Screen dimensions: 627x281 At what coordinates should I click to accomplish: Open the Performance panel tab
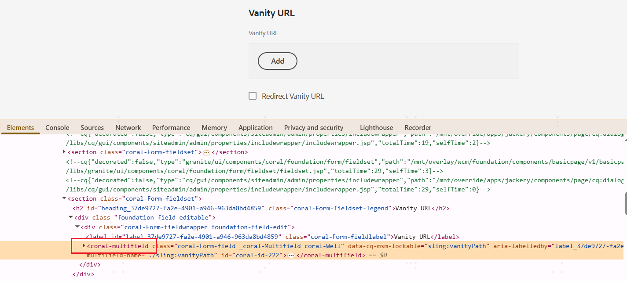point(171,127)
